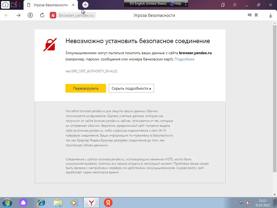Reload the page with refresh icon
The width and height of the screenshot is (277, 208).
(x=42, y=15)
